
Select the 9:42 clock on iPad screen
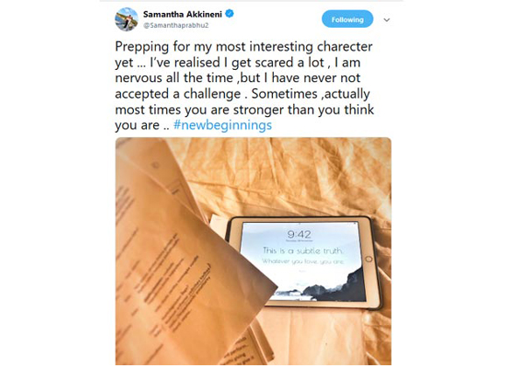tap(299, 234)
